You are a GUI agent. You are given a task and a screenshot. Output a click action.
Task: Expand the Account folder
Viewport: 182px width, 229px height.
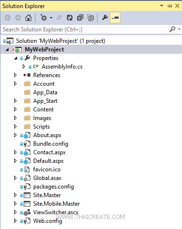pyautogui.click(x=15, y=84)
